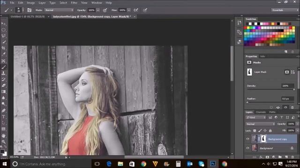Open the Brush panel toggle icon
The width and height of the screenshot is (300, 168).
29,10
